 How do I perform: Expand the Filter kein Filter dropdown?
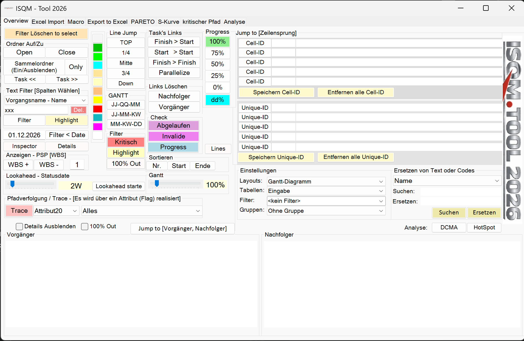pos(326,201)
